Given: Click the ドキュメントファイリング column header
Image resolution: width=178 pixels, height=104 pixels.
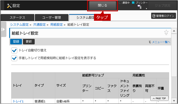Looking at the screenshot, I should pyautogui.click(x=125, y=88).
